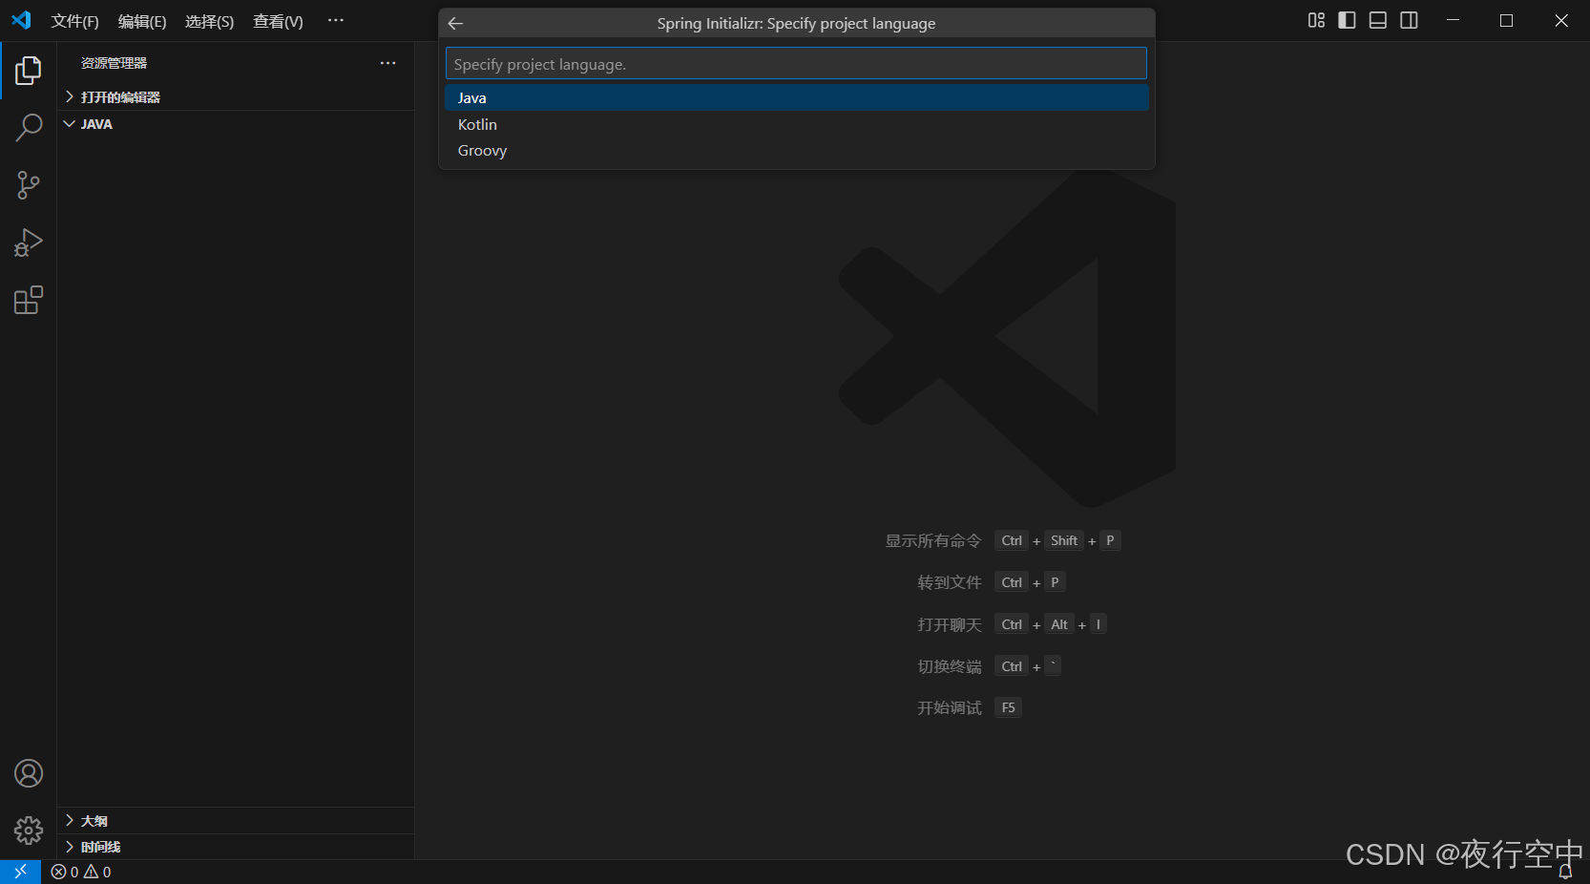Click the VS Code logo icon
Image resolution: width=1590 pixels, height=884 pixels.
(21, 20)
